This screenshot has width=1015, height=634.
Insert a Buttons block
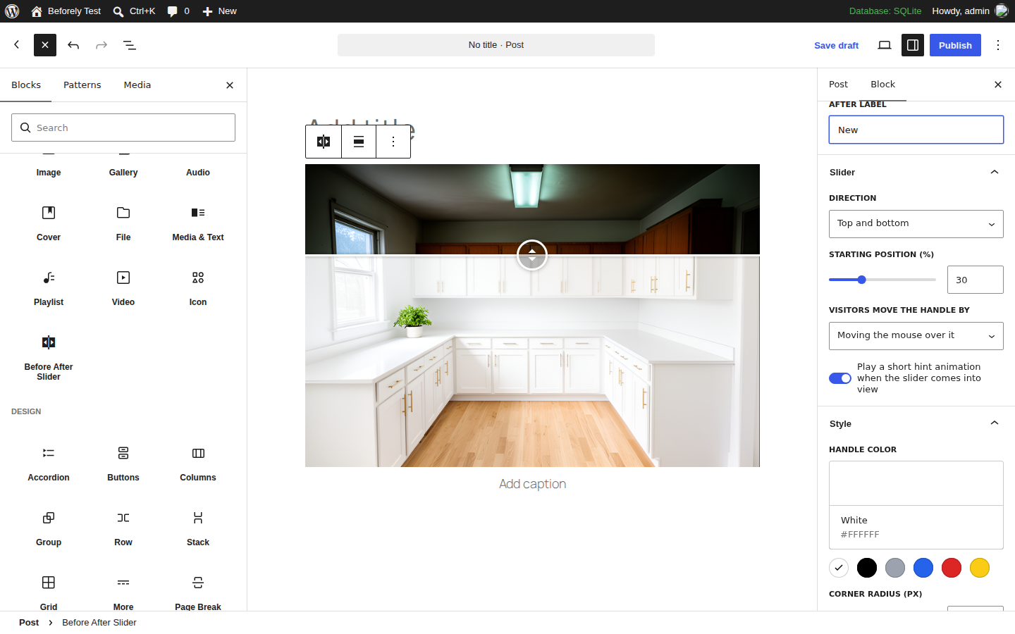123,463
